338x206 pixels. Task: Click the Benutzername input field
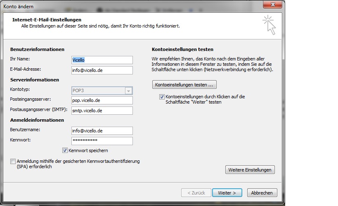[x=102, y=131]
